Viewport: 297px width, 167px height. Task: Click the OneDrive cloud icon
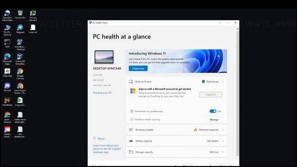pyautogui.click(x=132, y=120)
